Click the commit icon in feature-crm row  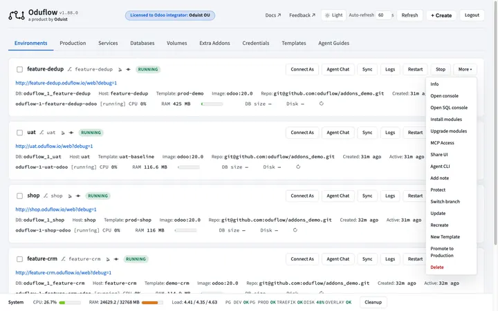click(x=116, y=259)
